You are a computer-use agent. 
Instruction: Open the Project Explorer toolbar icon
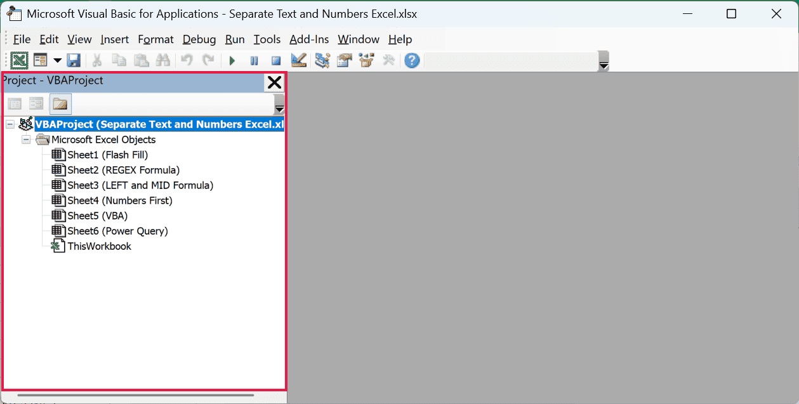[x=322, y=60]
